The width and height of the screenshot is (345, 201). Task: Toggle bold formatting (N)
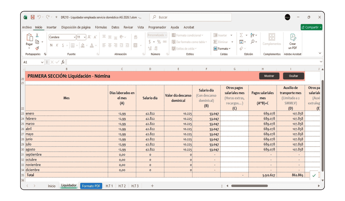(51, 45)
